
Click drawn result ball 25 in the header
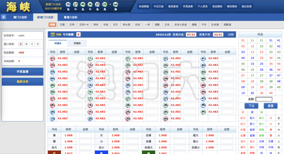(68, 4)
